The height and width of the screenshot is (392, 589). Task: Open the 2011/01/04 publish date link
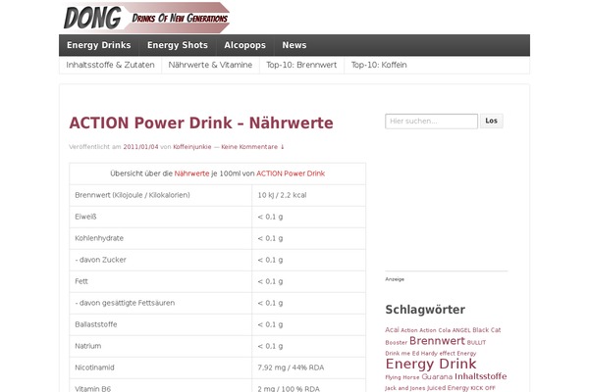pyautogui.click(x=140, y=147)
